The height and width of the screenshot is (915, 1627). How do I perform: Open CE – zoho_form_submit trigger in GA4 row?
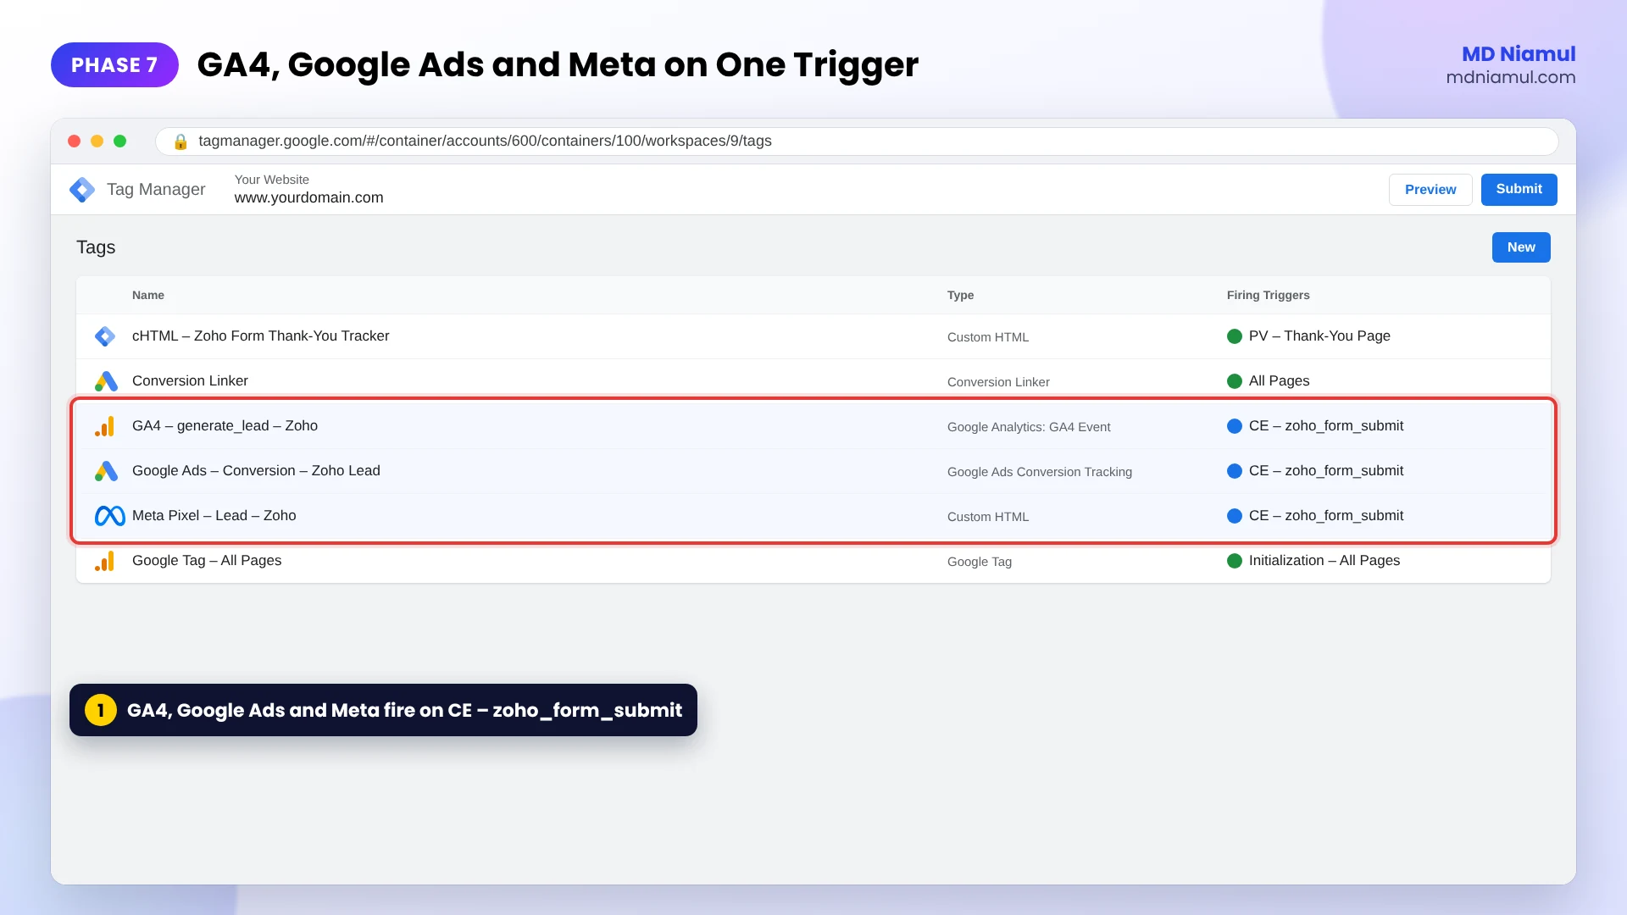click(1326, 426)
